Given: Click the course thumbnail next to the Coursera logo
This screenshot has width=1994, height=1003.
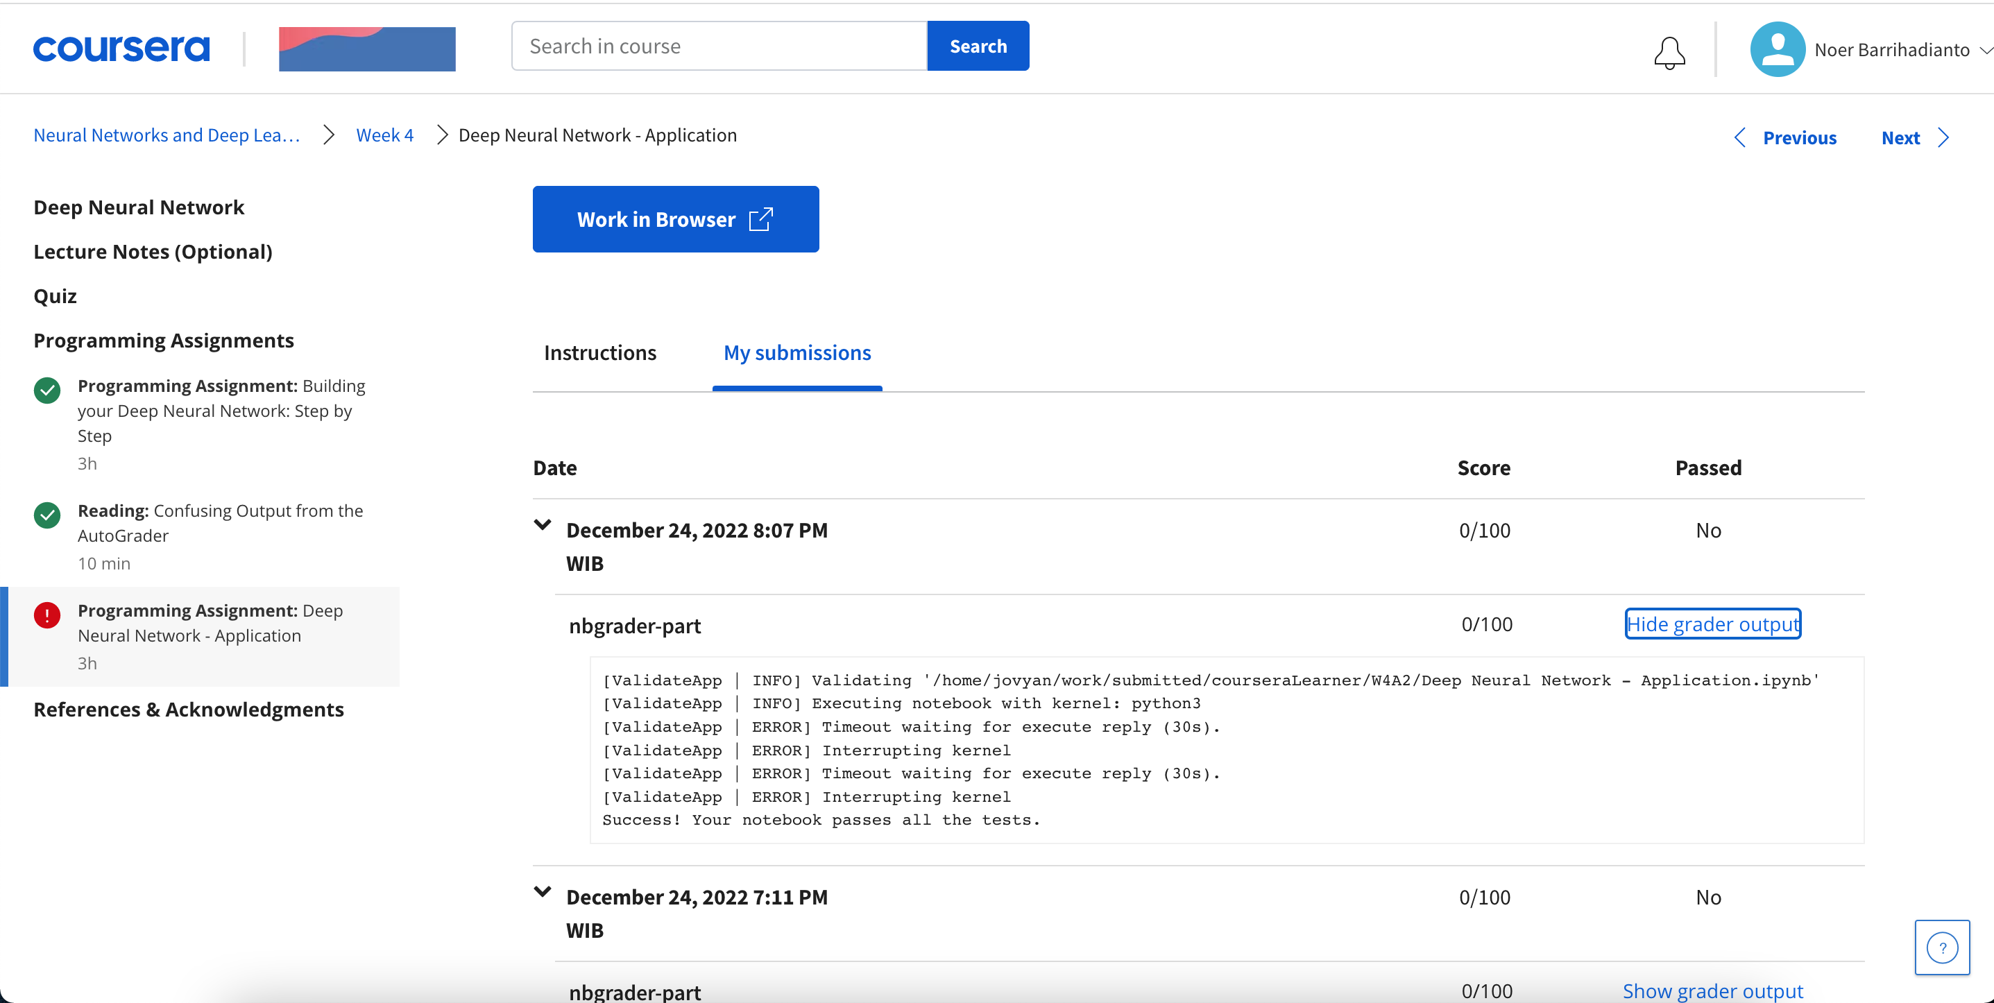Looking at the screenshot, I should [x=367, y=49].
